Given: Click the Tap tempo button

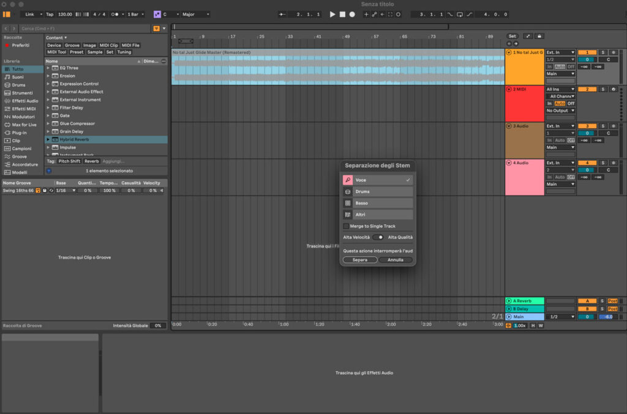Looking at the screenshot, I should (x=50, y=15).
